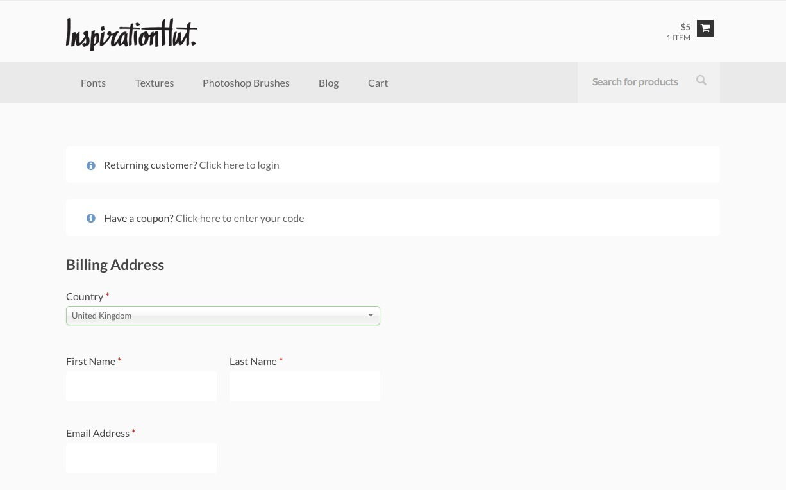Open the Fonts menu item

click(93, 83)
